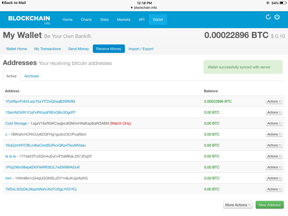Click the power logout icon
This screenshot has width=288, height=216.
277,17
